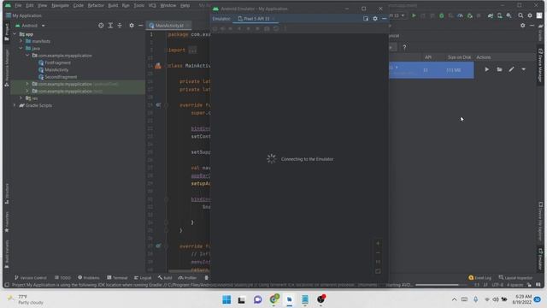Open the Event Log tool window
Image resolution: width=547 pixels, height=308 pixels.
point(480,277)
